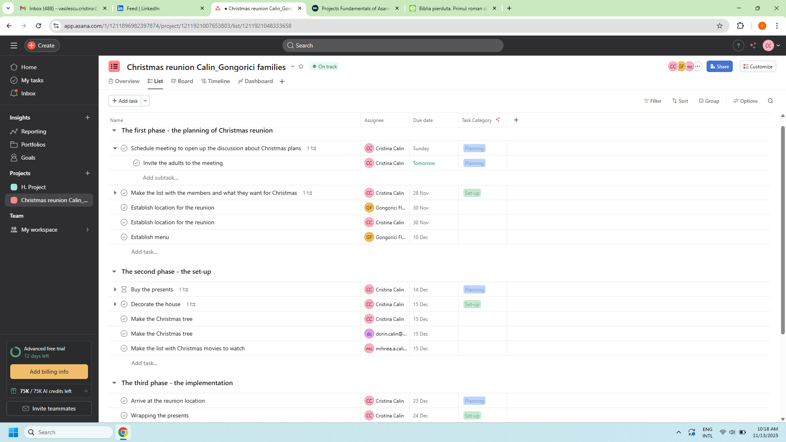
Task: Click the Planning tag on Buy the presents
Action: (x=474, y=289)
